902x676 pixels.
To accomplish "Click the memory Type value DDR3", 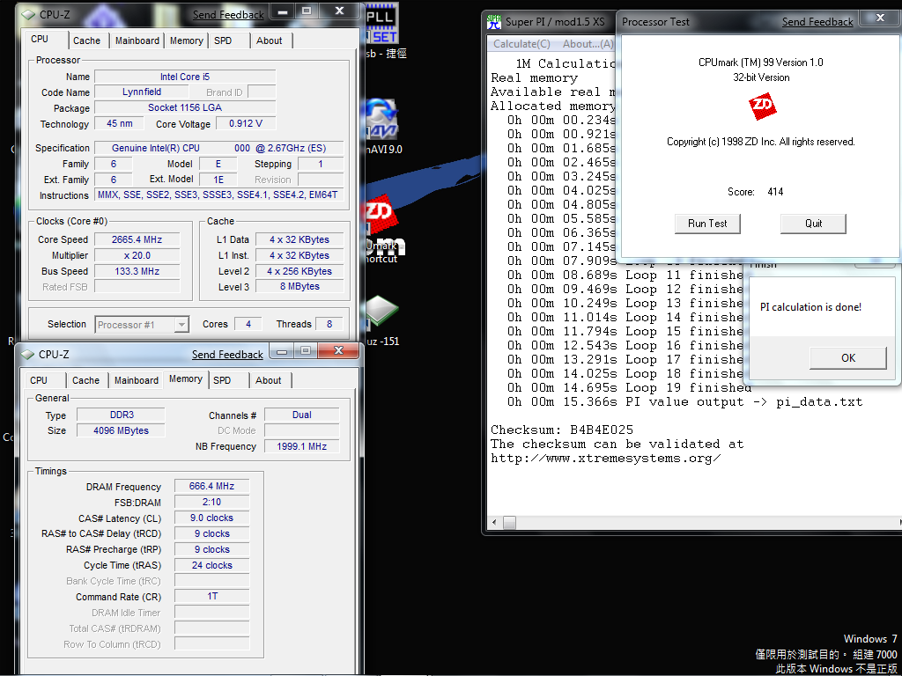I will tap(122, 415).
